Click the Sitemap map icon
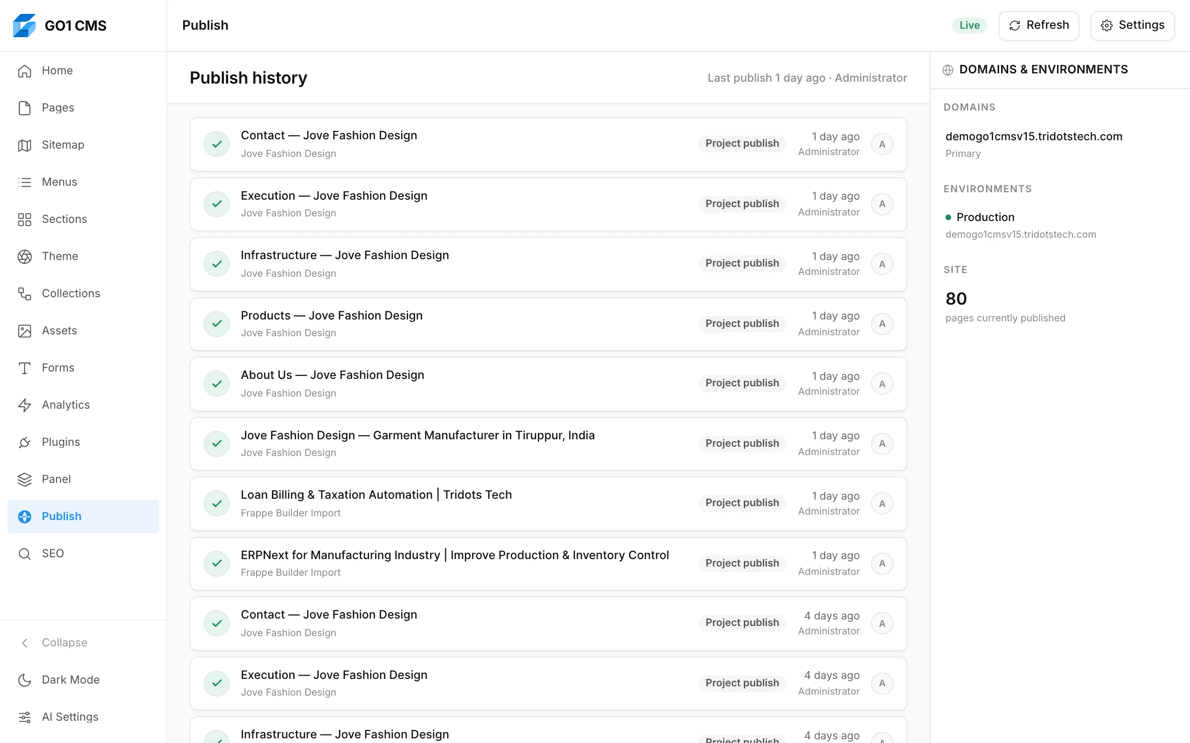1190x743 pixels. 25,145
